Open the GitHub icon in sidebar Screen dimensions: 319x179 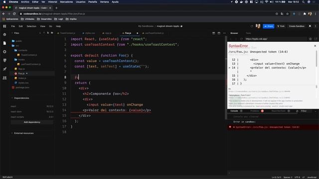(x=4, y=60)
